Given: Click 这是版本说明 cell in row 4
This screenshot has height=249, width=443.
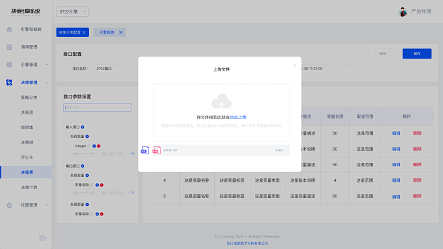Looking at the screenshot, I should click(x=302, y=180).
